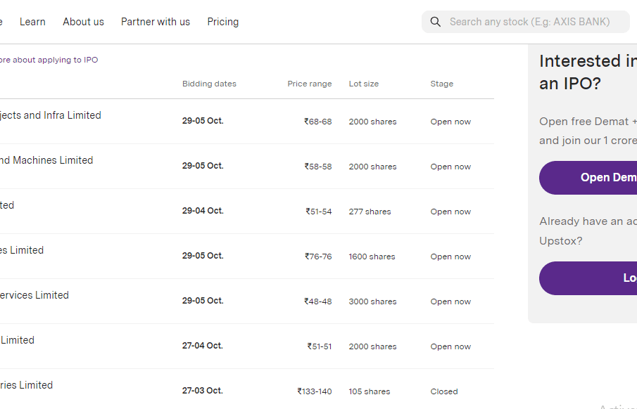The width and height of the screenshot is (637, 409).
Task: Click the ₹51-54 price range cell
Action: [x=318, y=212]
